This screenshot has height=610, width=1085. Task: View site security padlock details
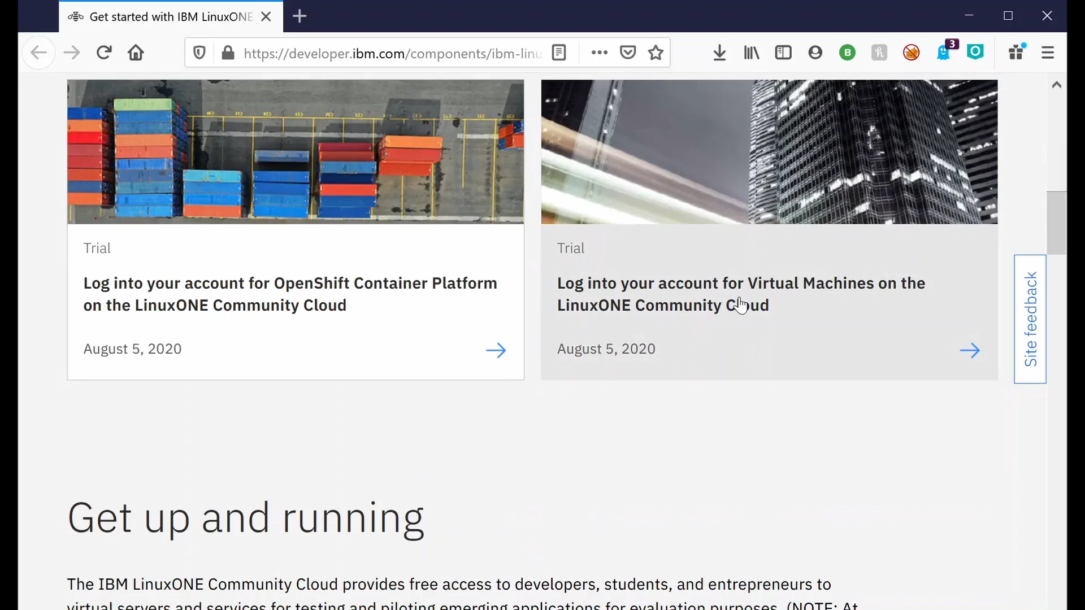pos(228,53)
